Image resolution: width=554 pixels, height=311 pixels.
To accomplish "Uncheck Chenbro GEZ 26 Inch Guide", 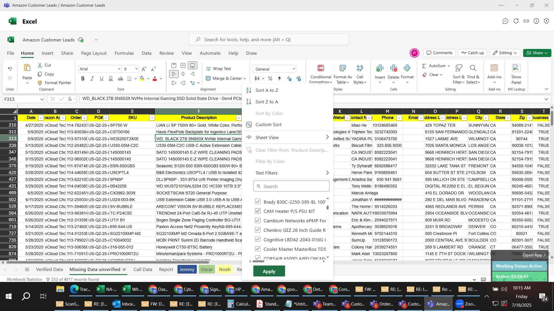I will pos(258,230).
